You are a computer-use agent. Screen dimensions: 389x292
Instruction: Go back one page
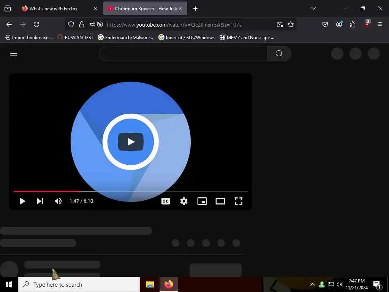9,24
